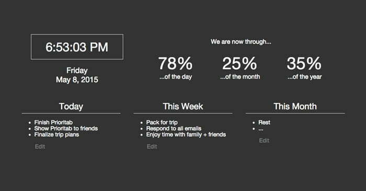Click the 'May 8, 2015' date text

click(x=77, y=80)
